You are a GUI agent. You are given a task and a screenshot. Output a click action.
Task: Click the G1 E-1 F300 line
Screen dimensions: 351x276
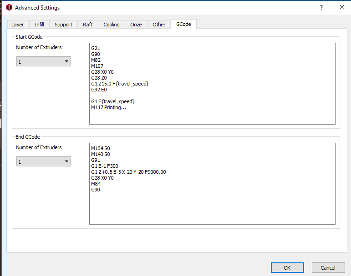tap(105, 166)
